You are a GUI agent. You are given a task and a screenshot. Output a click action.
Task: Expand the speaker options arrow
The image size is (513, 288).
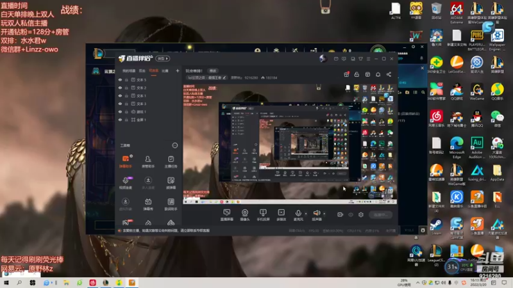click(x=324, y=214)
